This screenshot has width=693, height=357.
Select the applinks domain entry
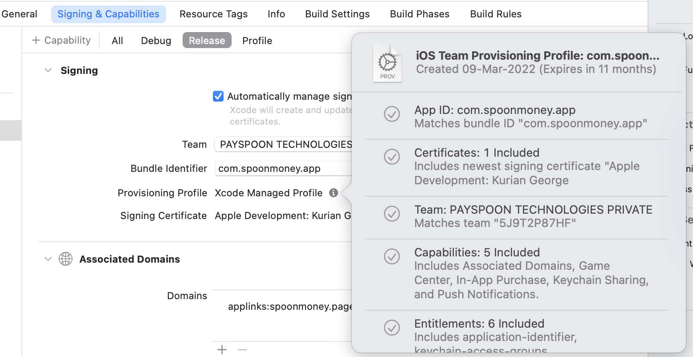(x=289, y=306)
